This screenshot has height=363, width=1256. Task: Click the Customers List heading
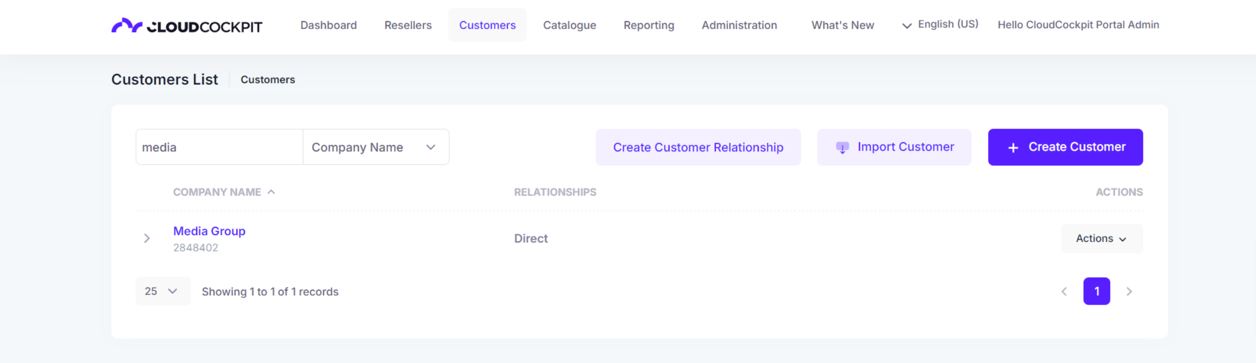coord(165,79)
